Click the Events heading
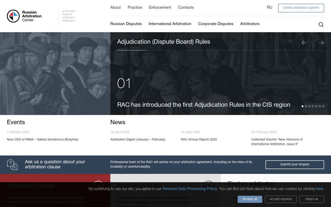Image resolution: width=331 pixels, height=207 pixels. tap(16, 122)
